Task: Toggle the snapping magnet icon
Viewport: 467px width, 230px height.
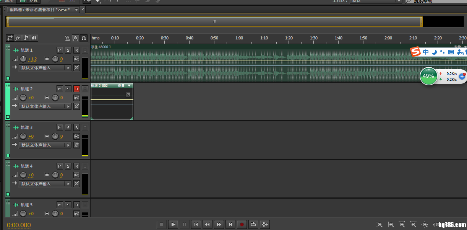Action: [x=84, y=38]
